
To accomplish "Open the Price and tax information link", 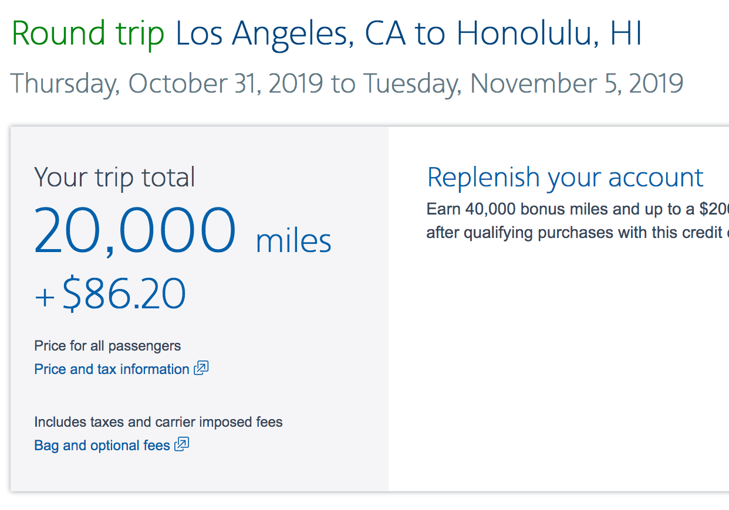I will point(112,369).
